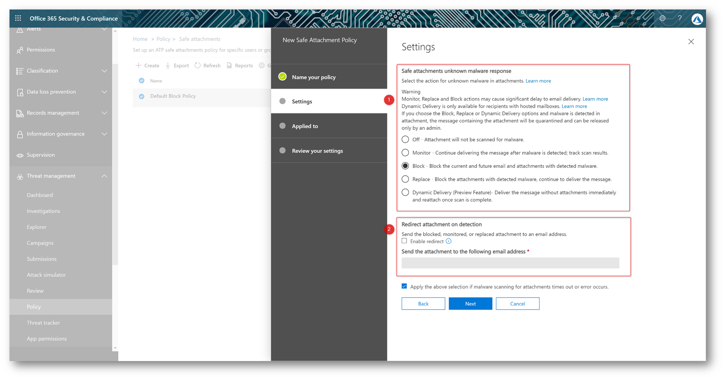
Task: Click the Name column header
Action: pos(156,81)
